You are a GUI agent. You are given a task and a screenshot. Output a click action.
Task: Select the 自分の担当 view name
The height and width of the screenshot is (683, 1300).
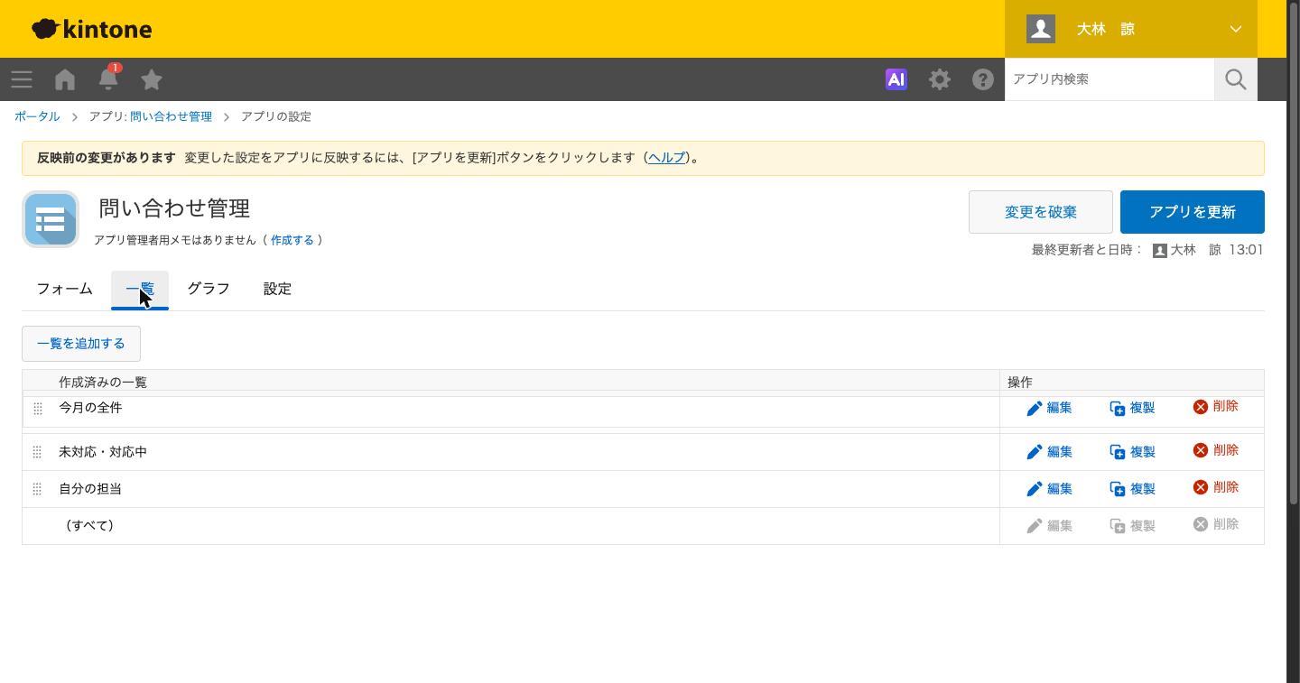[90, 489]
